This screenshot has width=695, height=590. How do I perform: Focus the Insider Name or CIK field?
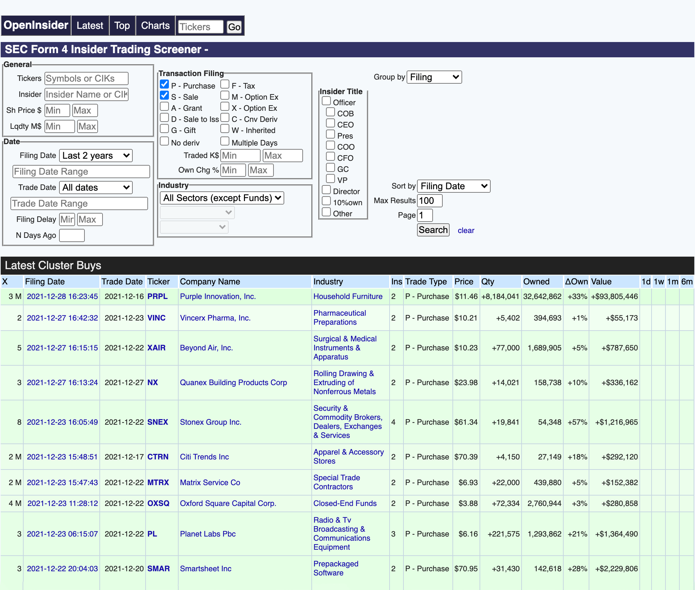tap(87, 94)
